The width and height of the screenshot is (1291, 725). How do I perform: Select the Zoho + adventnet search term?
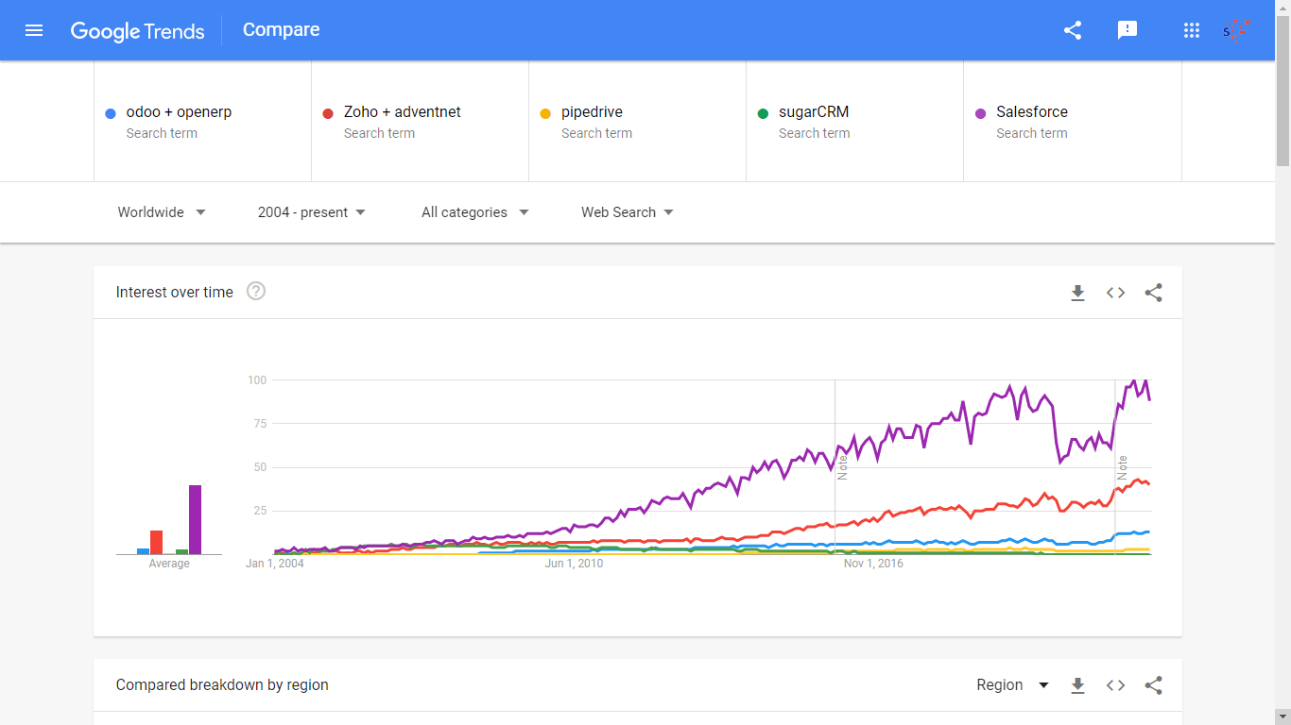click(420, 121)
